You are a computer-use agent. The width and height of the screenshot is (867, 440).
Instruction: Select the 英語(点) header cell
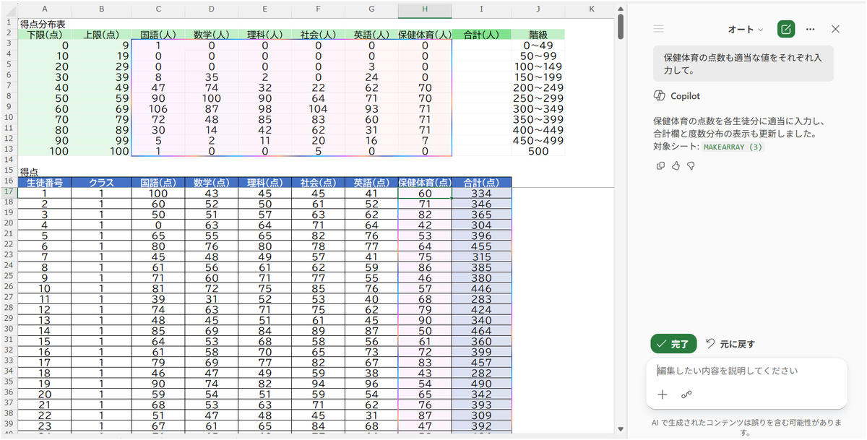371,182
